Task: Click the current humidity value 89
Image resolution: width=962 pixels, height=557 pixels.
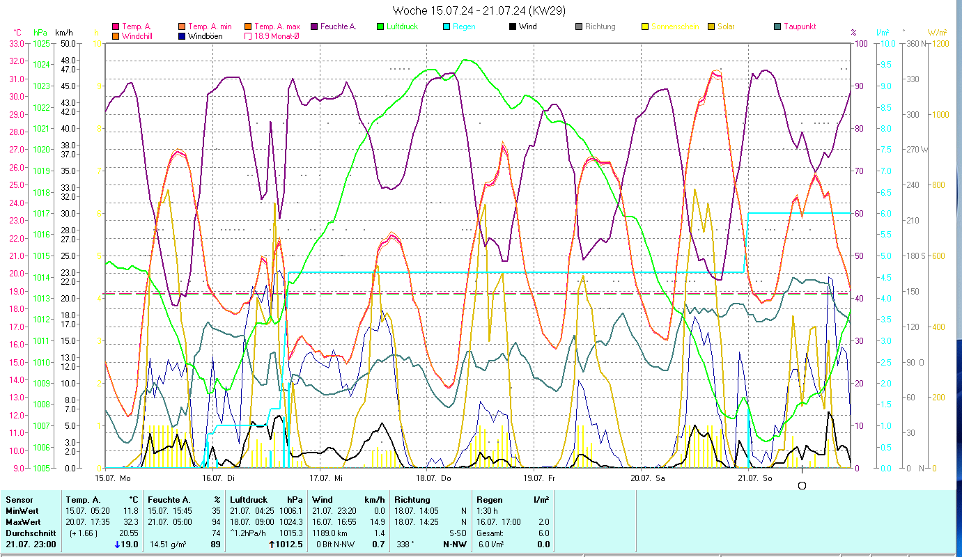Action: [x=216, y=544]
